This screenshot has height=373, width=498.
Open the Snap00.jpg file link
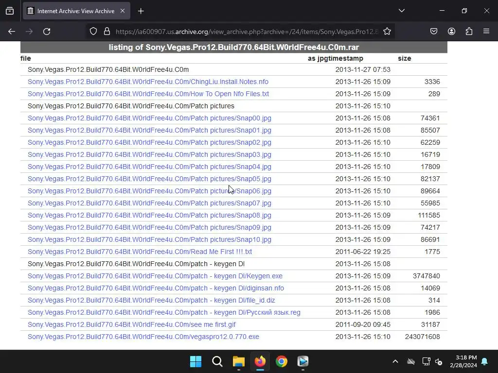click(x=149, y=119)
